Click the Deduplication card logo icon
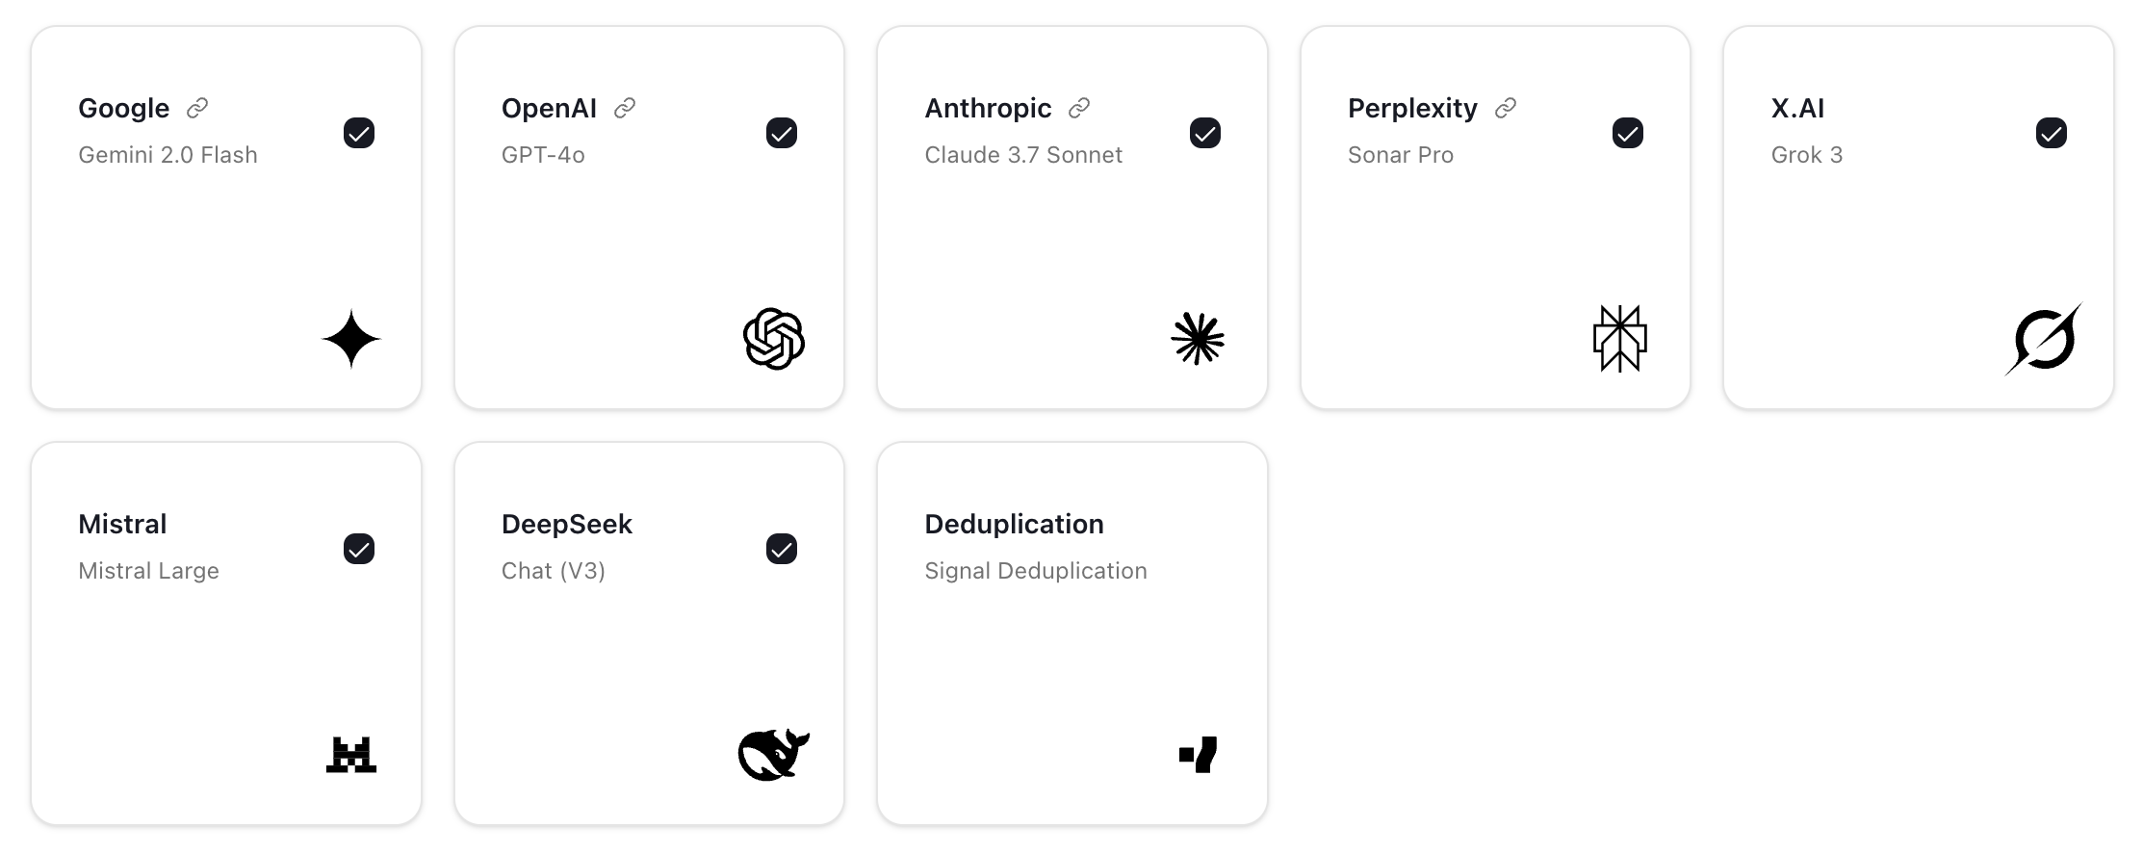 pyautogui.click(x=1199, y=755)
